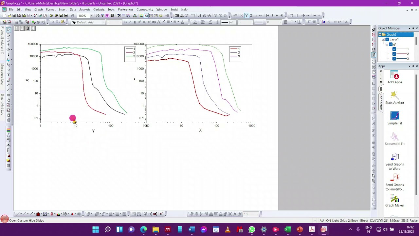The width and height of the screenshot is (419, 236).
Task: Open Project Explorer side tab
Action: click(2, 41)
